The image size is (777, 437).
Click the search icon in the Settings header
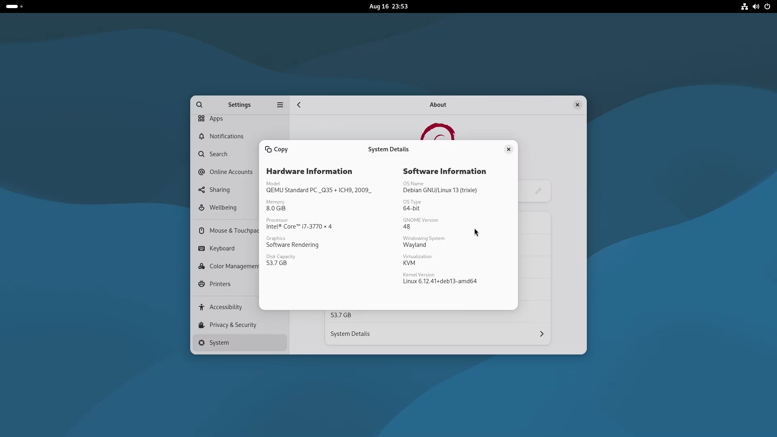200,105
